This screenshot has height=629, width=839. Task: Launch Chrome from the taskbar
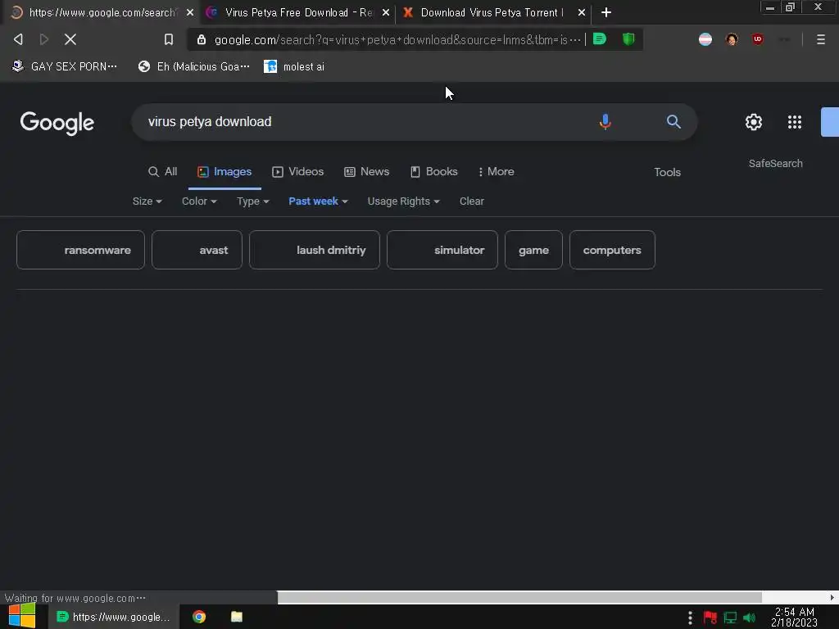(x=199, y=617)
